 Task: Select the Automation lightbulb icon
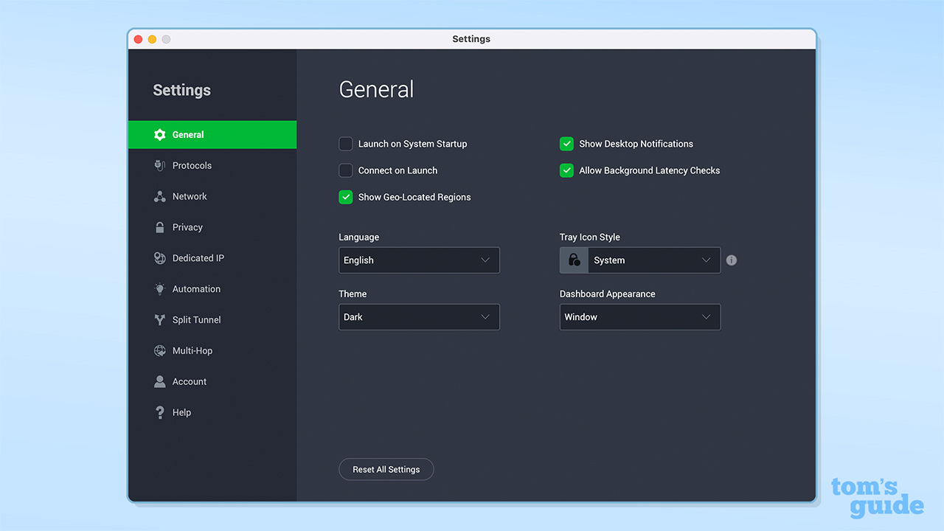click(159, 289)
